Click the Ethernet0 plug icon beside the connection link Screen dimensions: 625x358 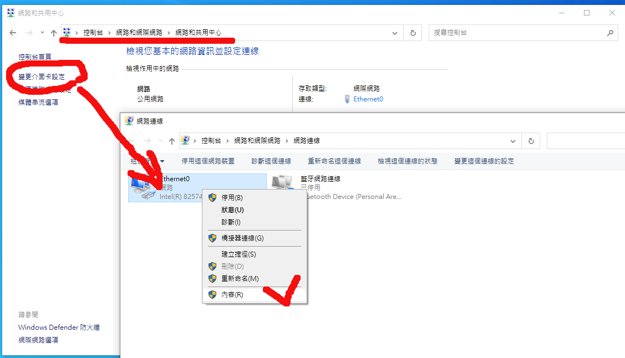click(x=347, y=99)
